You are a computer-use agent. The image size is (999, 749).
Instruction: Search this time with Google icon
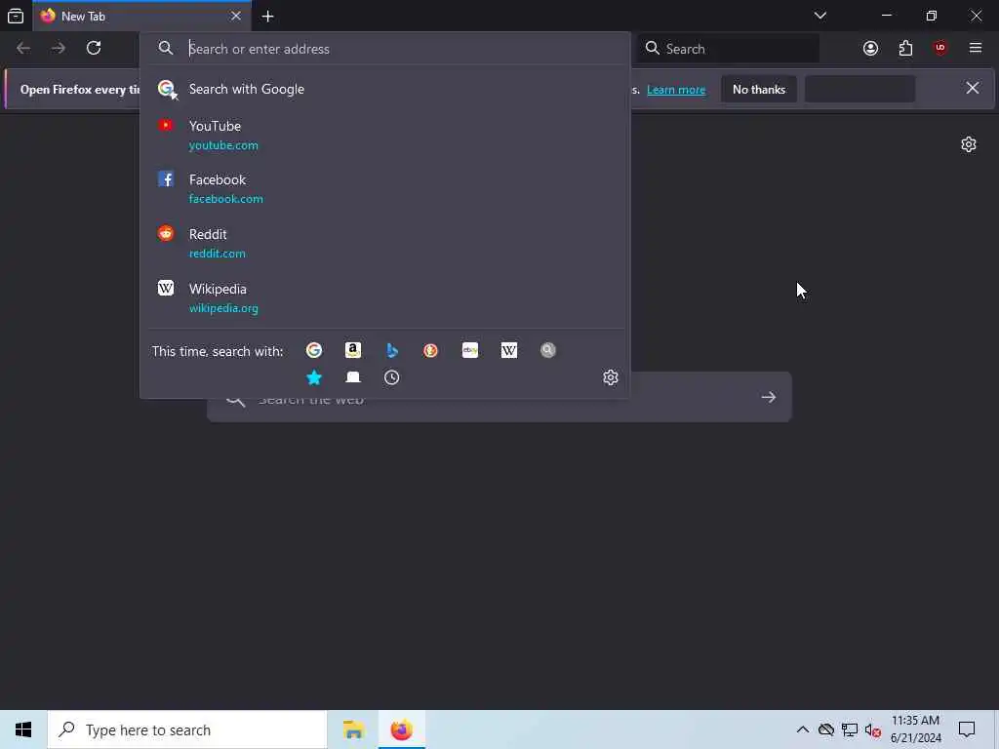tap(313, 350)
